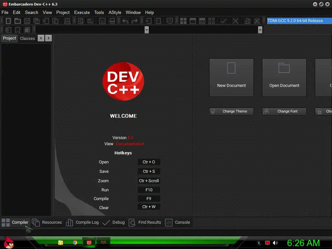The height and width of the screenshot is (249, 332).
Task: Open the Project menu
Action: pos(63,13)
